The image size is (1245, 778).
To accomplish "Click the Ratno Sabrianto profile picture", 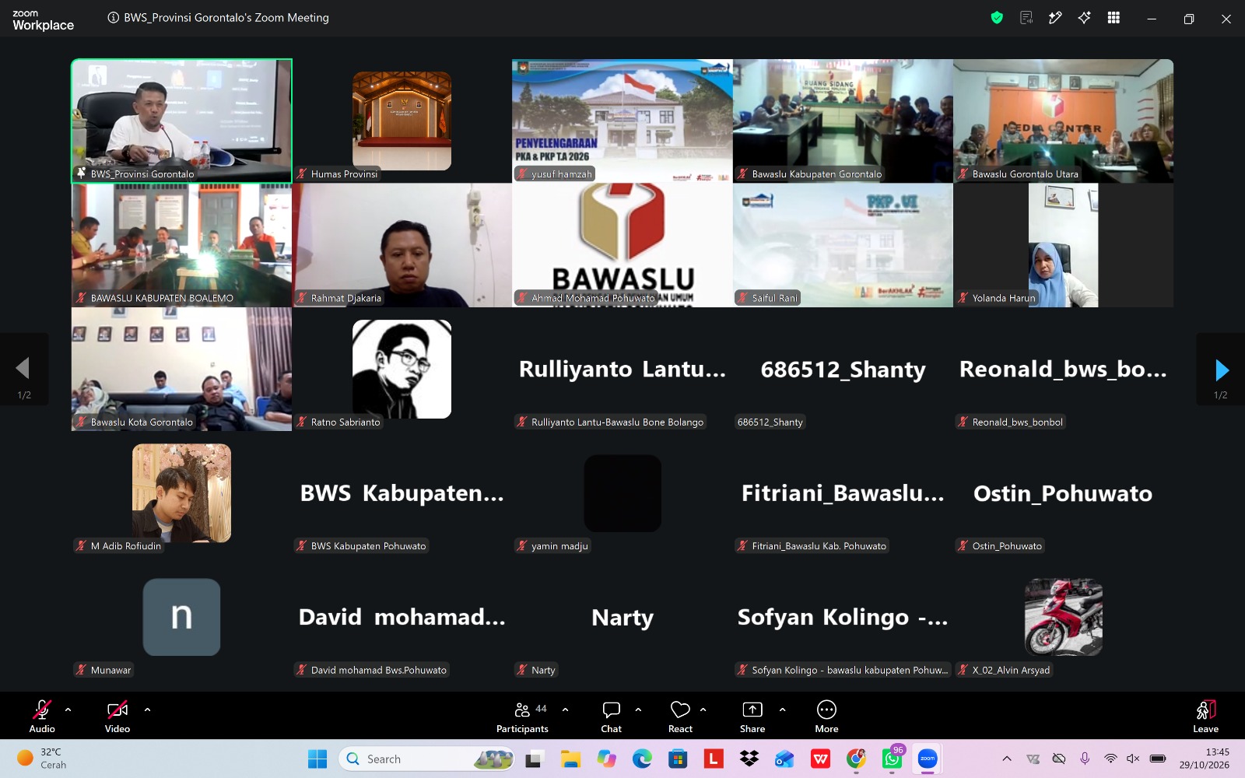I will pos(402,369).
